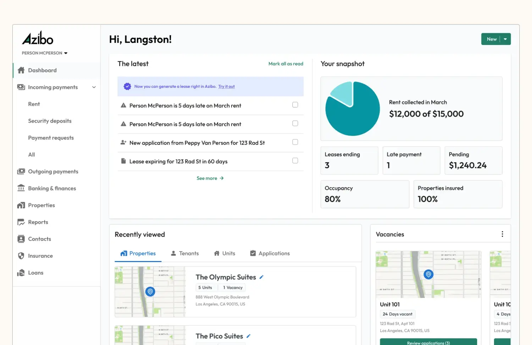
Task: Click warning triangle on first late rent notice
Action: point(123,105)
